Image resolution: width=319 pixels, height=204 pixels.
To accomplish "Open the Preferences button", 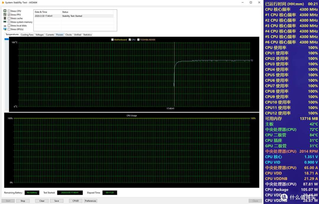I will [x=91, y=201].
